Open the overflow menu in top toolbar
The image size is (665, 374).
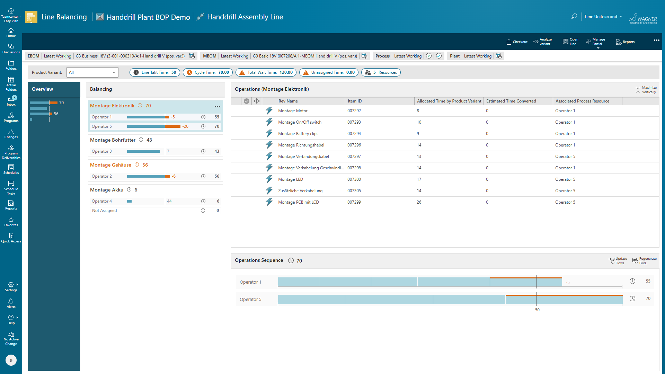coord(656,40)
